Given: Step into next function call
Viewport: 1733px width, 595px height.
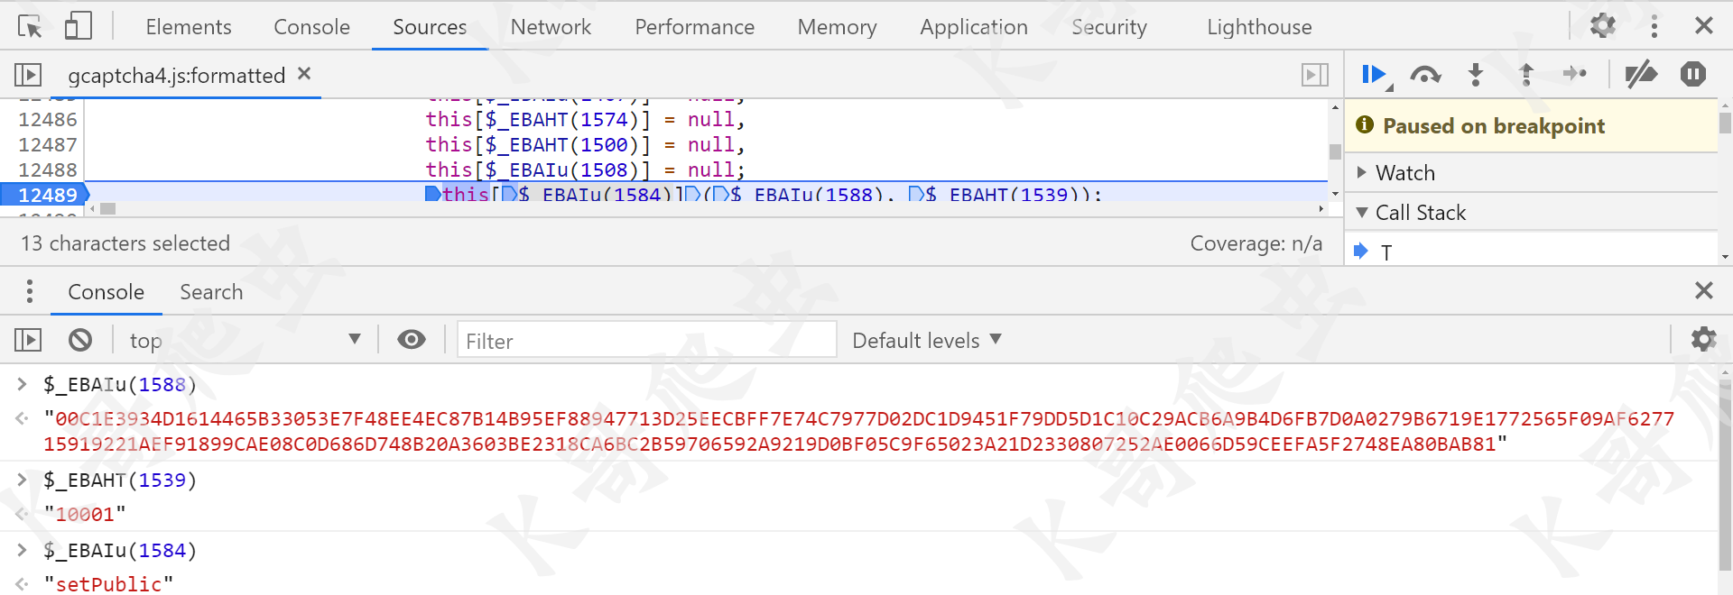Looking at the screenshot, I should coord(1476,75).
